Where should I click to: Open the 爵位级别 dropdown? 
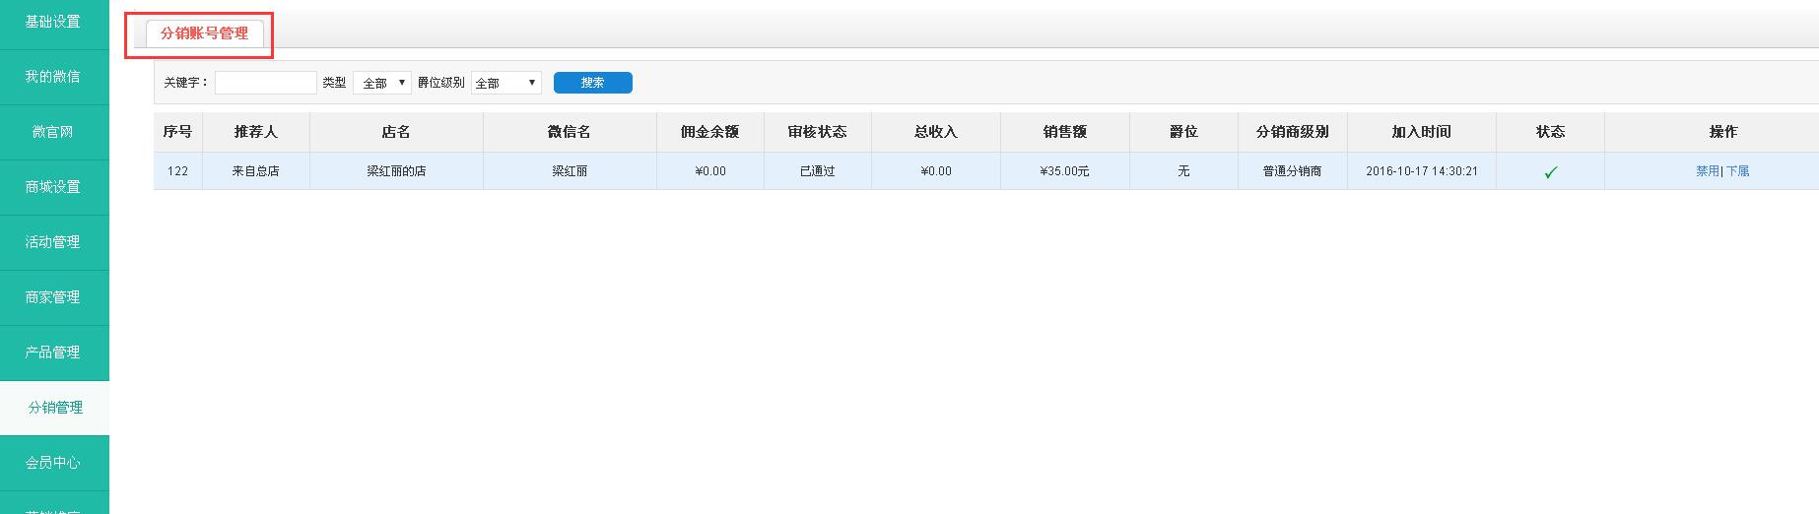pyautogui.click(x=505, y=84)
